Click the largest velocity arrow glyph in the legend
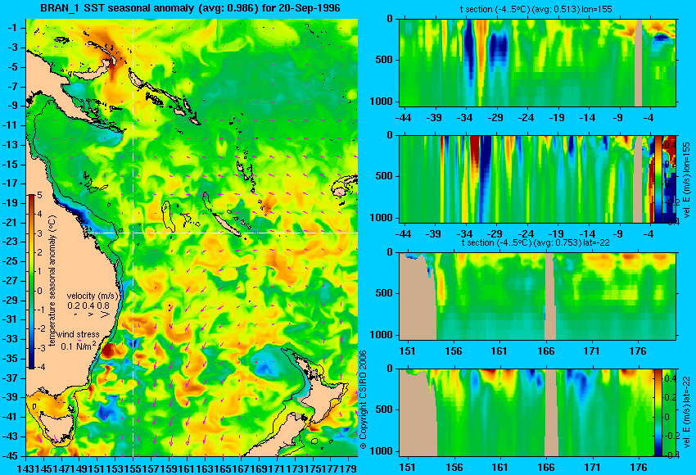The width and height of the screenshot is (696, 475). (105, 314)
